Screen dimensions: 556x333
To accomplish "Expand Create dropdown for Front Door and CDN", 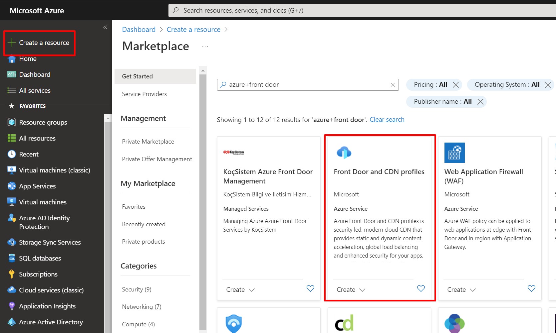I will (x=351, y=290).
